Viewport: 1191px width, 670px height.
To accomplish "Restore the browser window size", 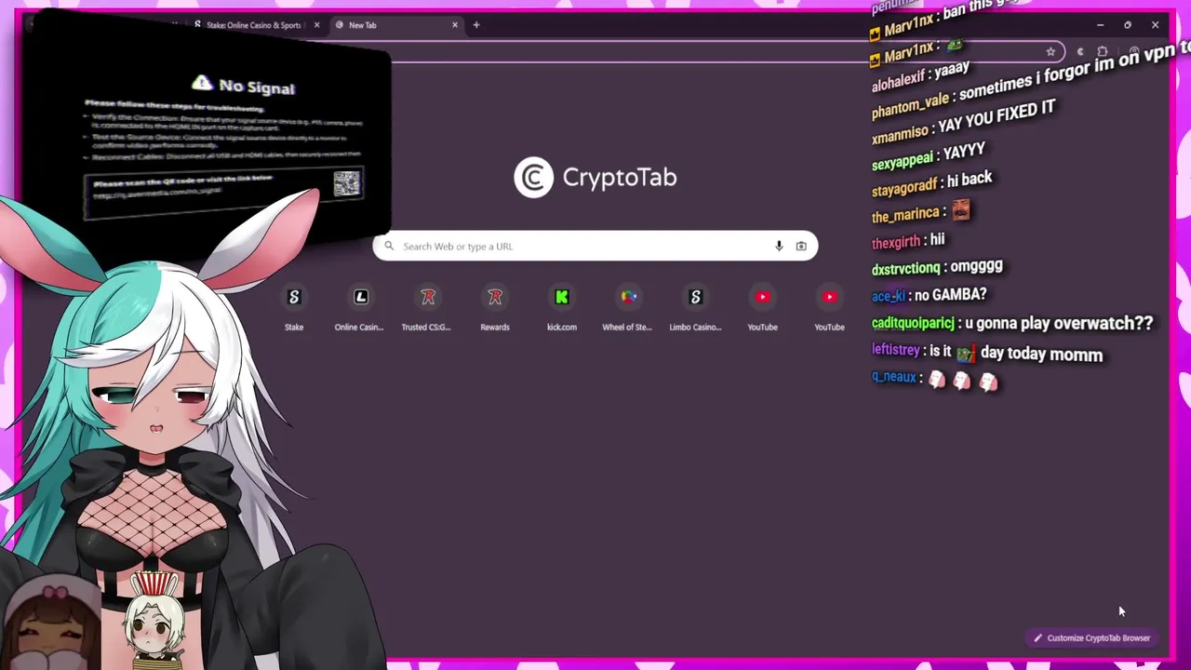I will coord(1128,25).
